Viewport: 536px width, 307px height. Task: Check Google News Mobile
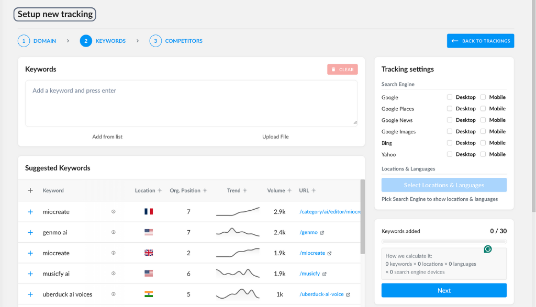pos(483,120)
